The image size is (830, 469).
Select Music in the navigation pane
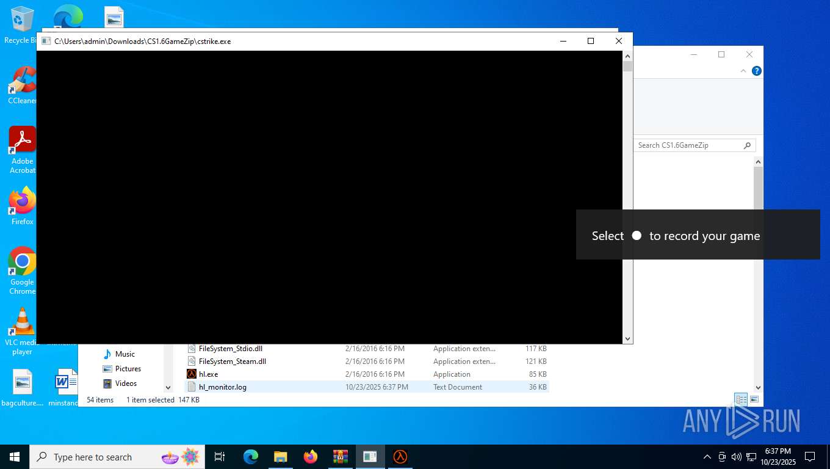click(125, 354)
